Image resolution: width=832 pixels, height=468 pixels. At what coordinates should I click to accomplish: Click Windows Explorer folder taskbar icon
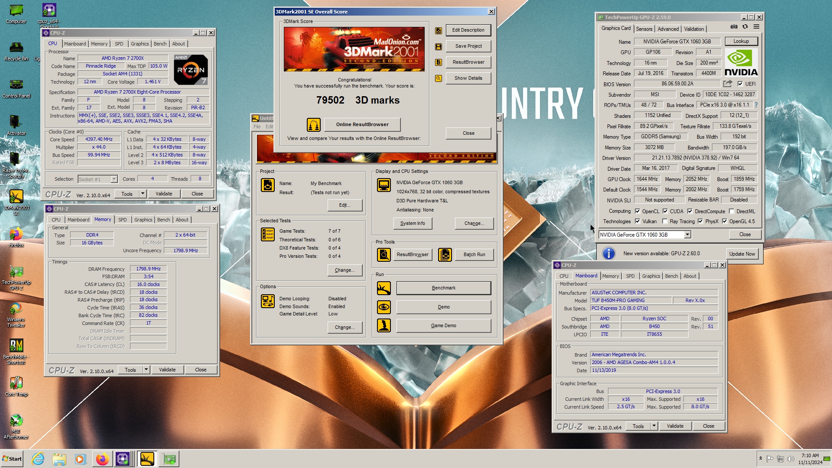(x=59, y=459)
